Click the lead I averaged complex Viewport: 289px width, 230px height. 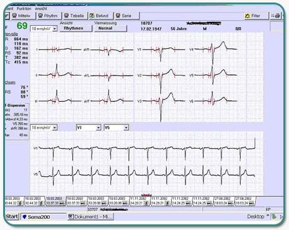coord(60,49)
